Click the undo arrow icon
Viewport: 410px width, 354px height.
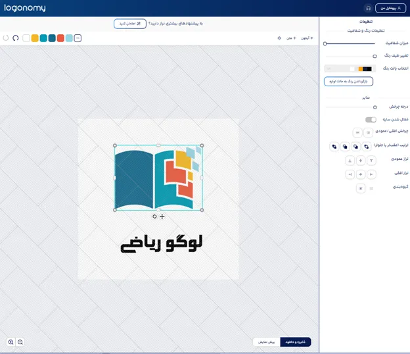click(16, 38)
